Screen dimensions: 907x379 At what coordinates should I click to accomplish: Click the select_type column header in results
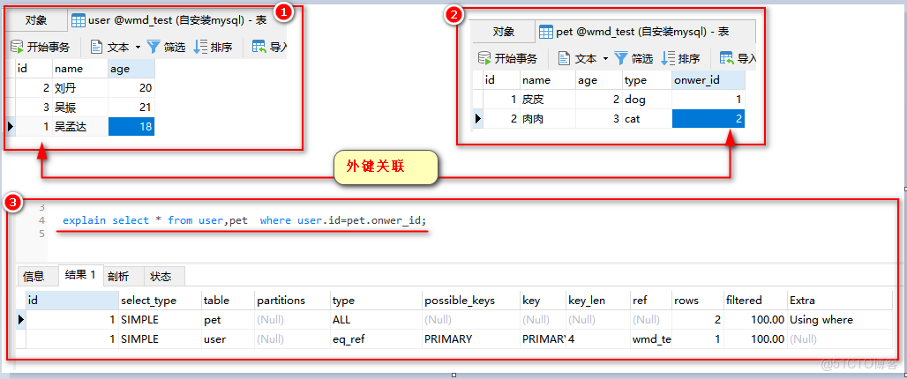pos(160,301)
